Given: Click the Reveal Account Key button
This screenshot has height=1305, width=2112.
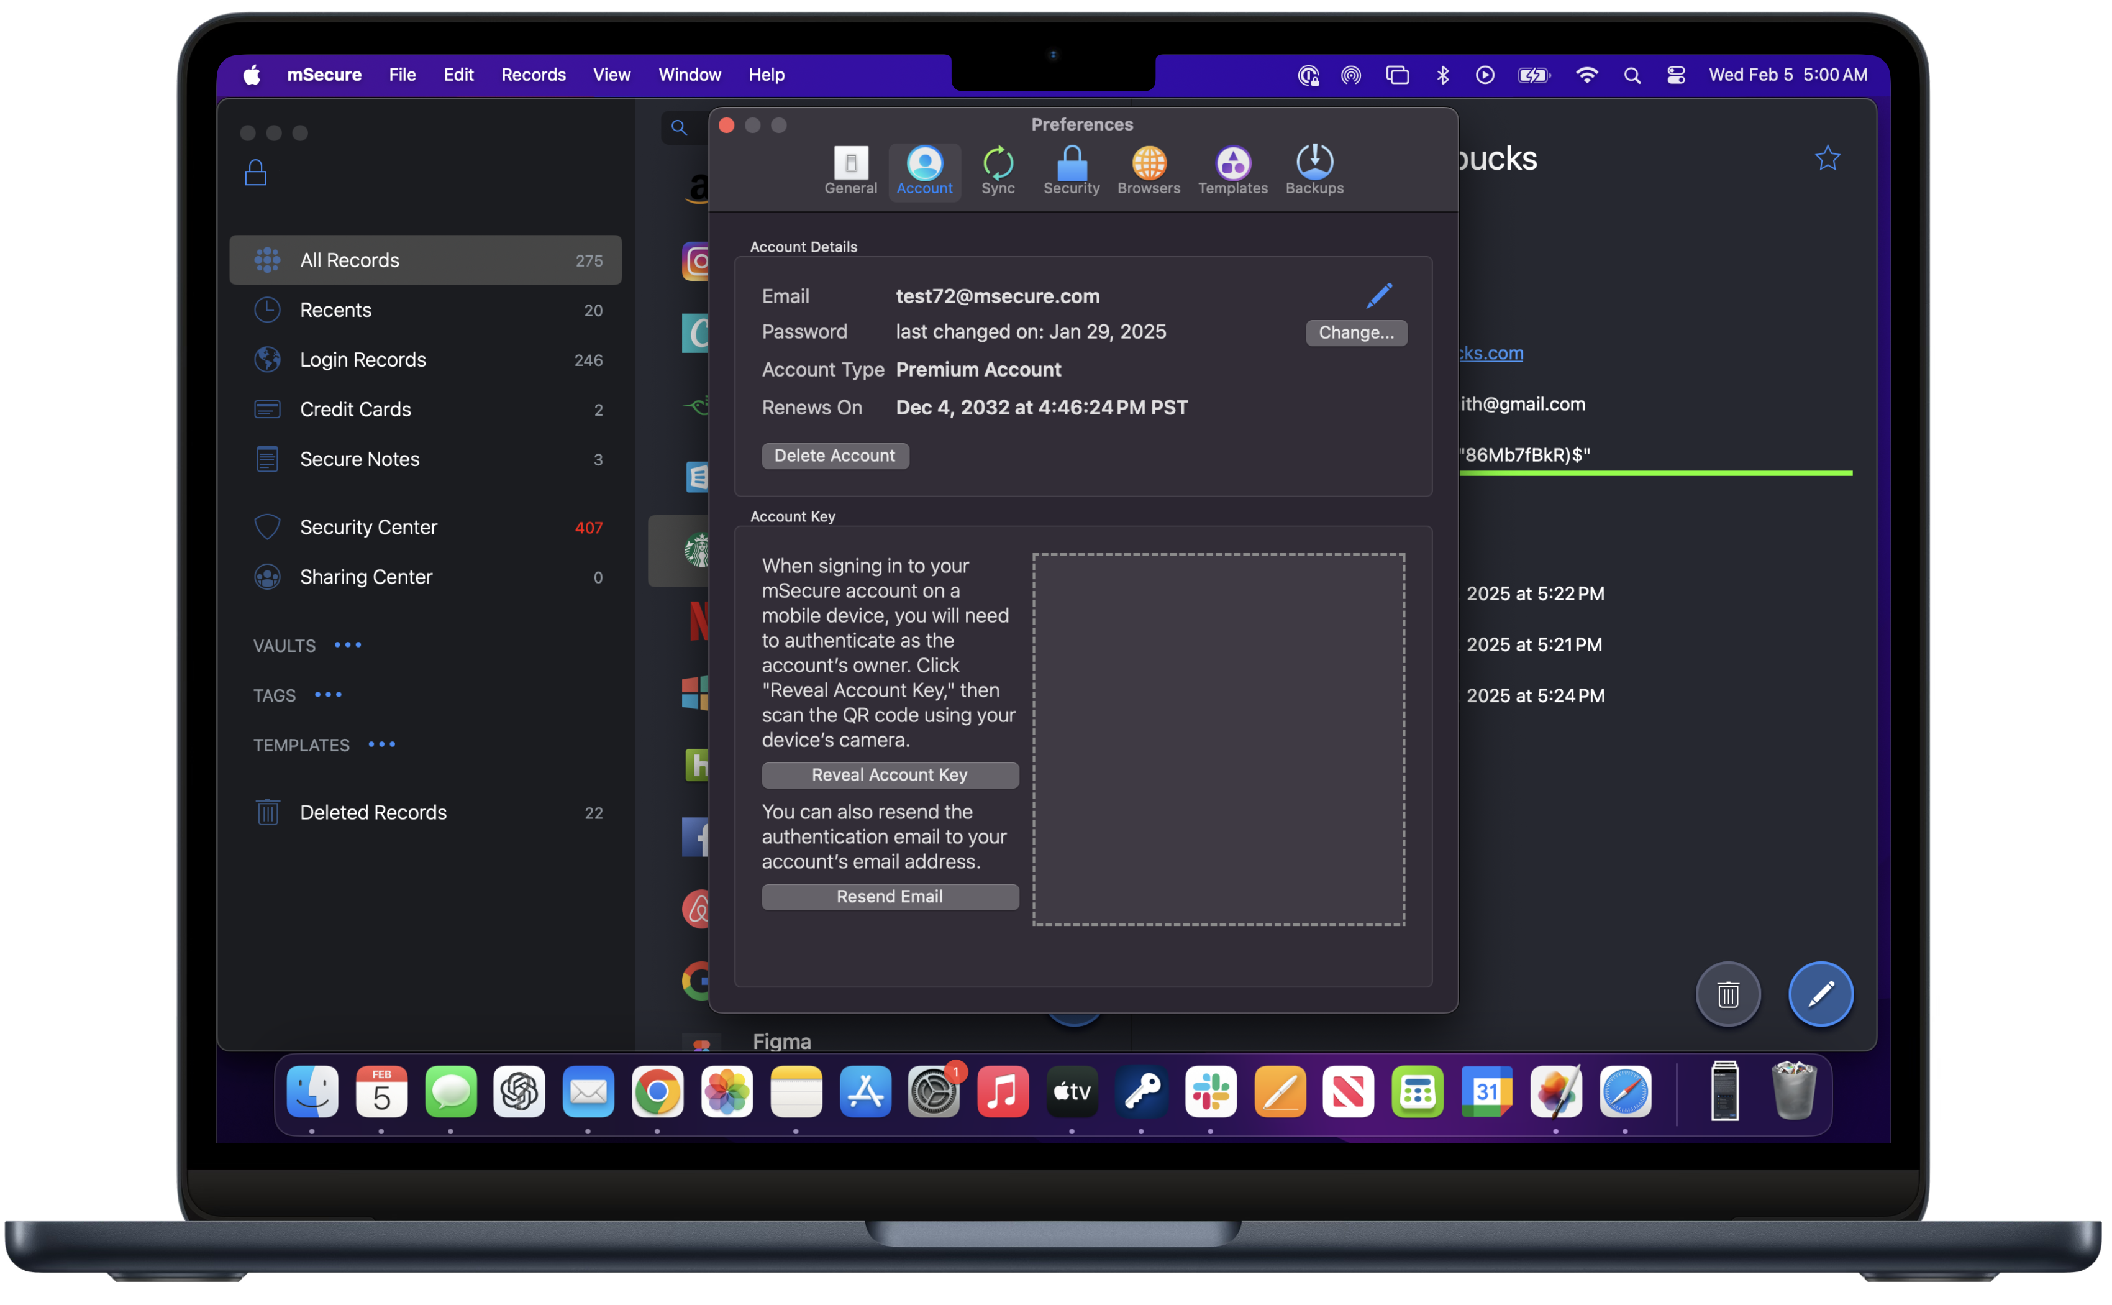Looking at the screenshot, I should tap(890, 775).
